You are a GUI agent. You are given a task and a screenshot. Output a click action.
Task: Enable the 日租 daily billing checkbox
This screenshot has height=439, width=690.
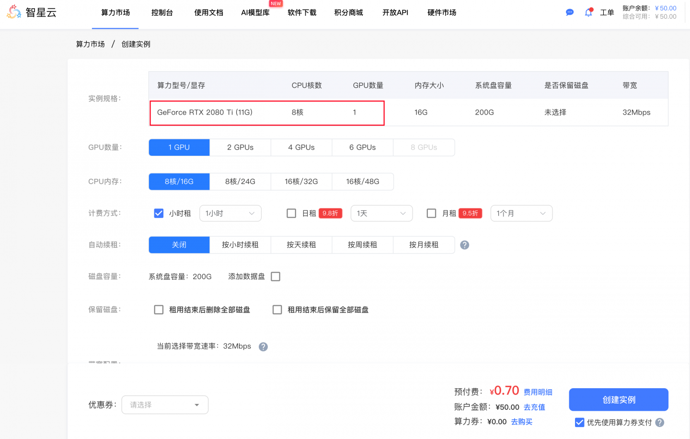[x=291, y=213]
